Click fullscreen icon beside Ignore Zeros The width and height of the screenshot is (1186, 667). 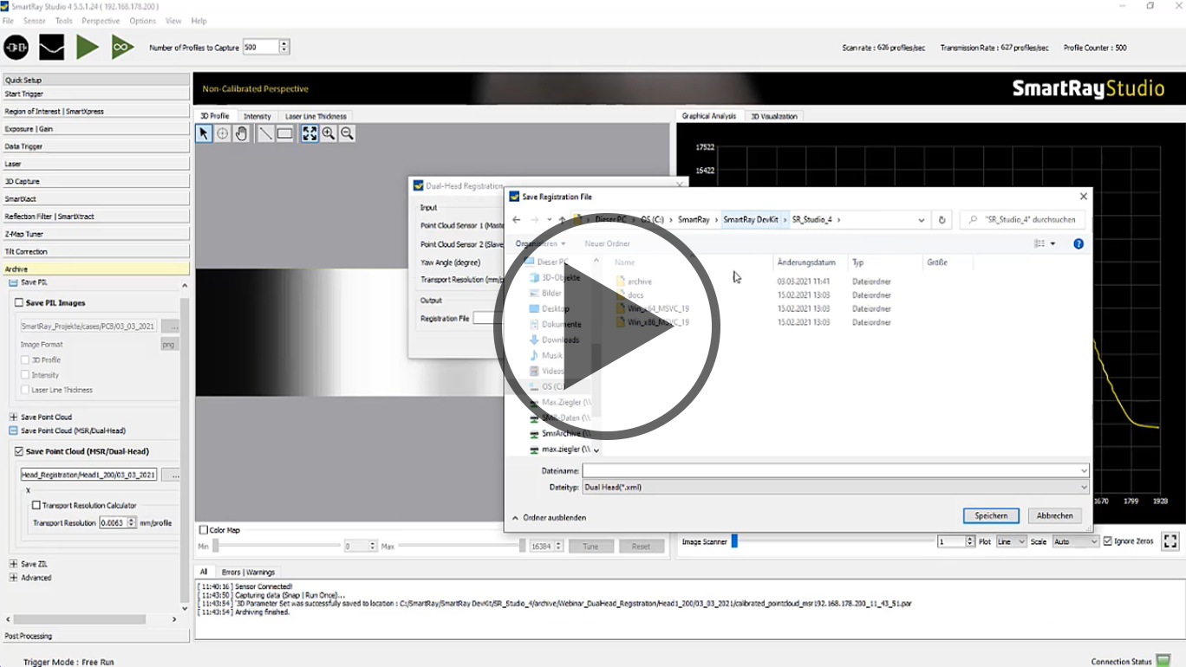pos(1170,541)
